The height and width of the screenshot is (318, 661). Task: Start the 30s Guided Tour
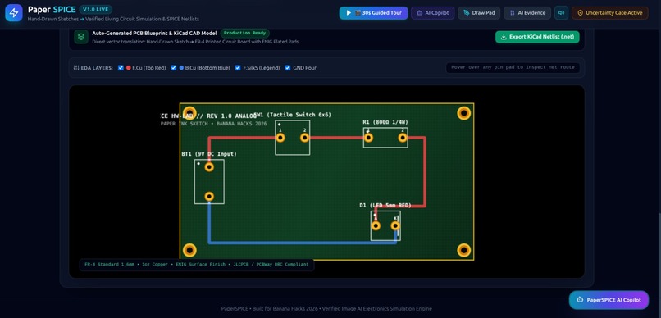[x=373, y=13]
